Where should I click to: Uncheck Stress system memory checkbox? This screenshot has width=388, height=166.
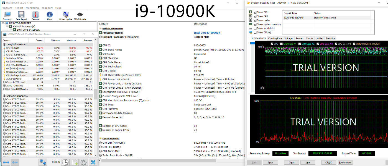(255, 24)
